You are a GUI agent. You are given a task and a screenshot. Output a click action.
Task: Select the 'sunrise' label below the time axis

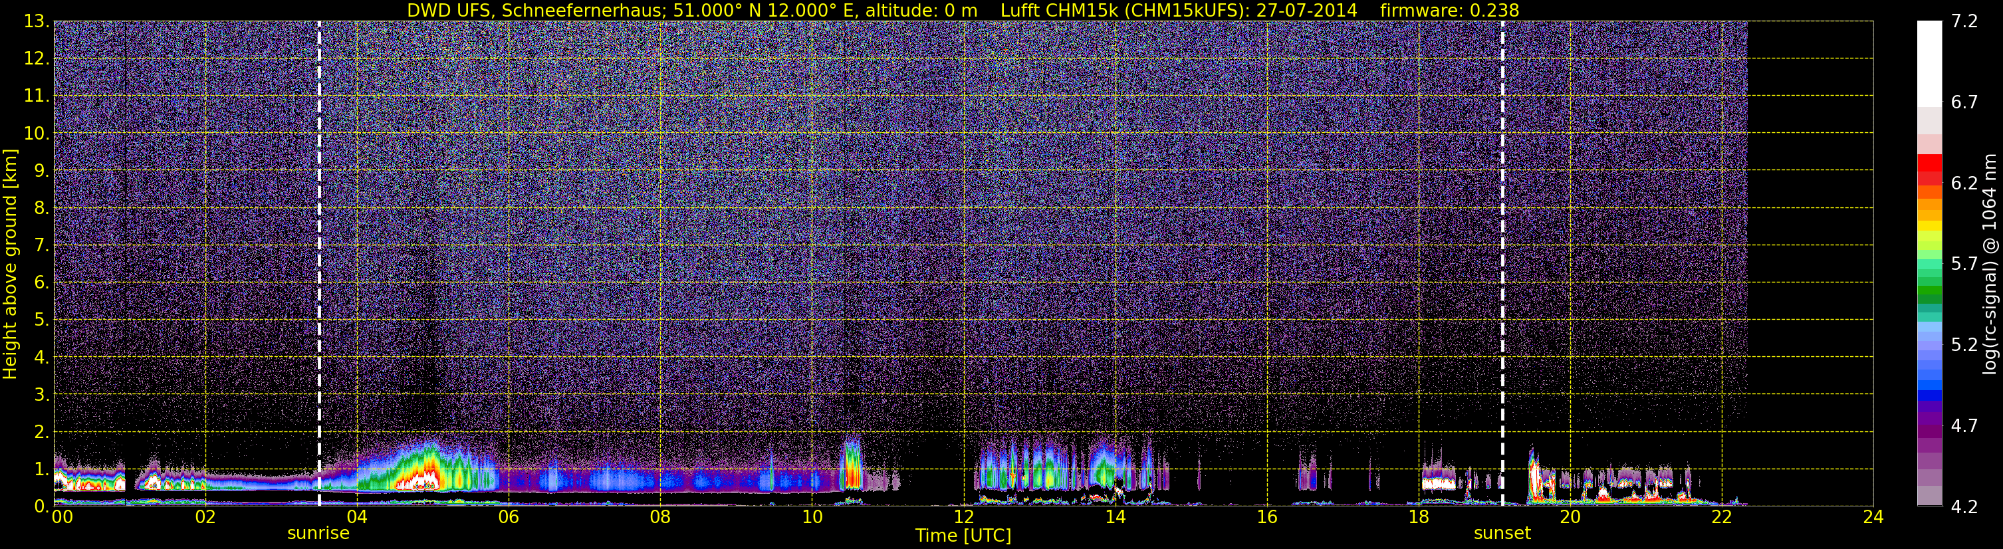coord(318,534)
